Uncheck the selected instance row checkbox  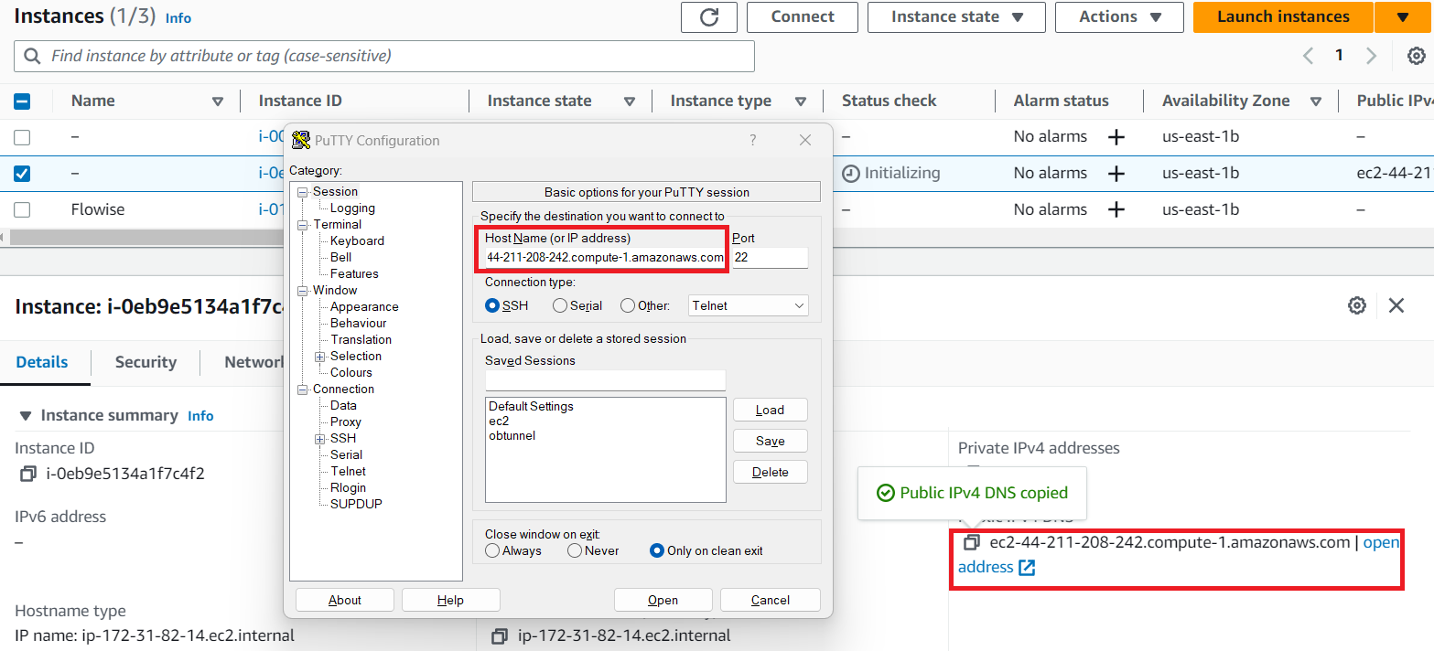22,173
